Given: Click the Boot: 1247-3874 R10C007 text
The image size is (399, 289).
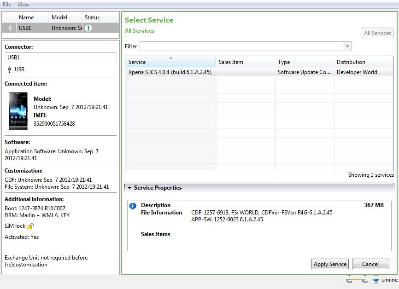Looking at the screenshot, I should point(35,208).
